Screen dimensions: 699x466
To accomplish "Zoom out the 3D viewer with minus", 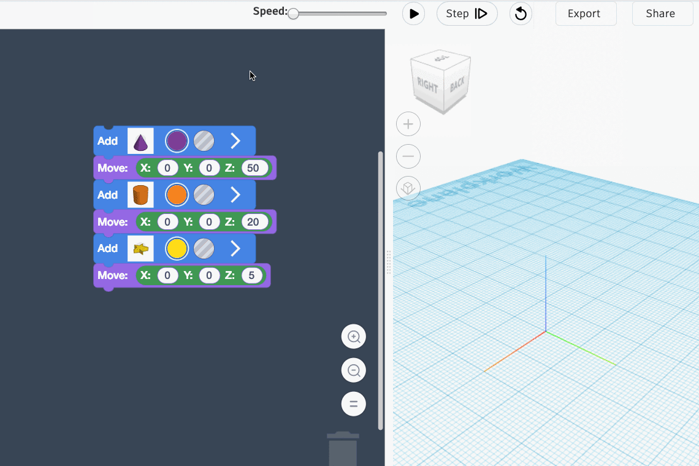I will tap(408, 156).
